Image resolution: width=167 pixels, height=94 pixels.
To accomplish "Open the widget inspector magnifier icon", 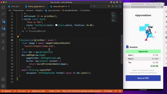I will click(120, 6).
